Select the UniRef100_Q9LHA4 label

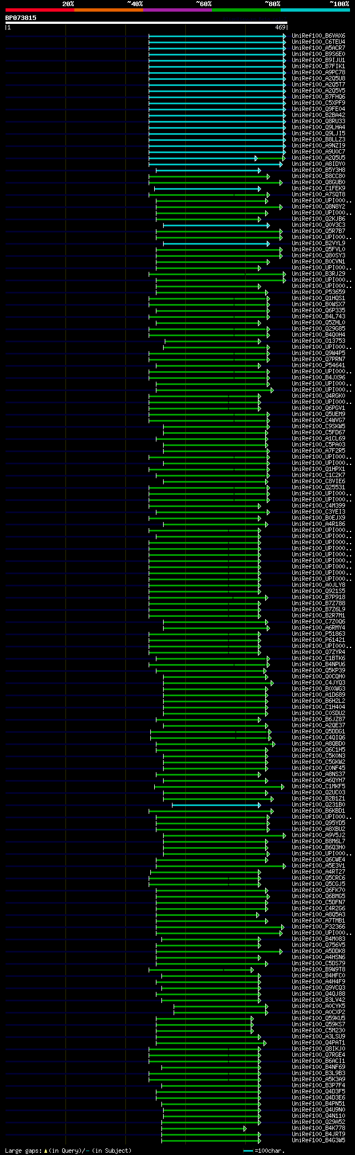point(318,128)
